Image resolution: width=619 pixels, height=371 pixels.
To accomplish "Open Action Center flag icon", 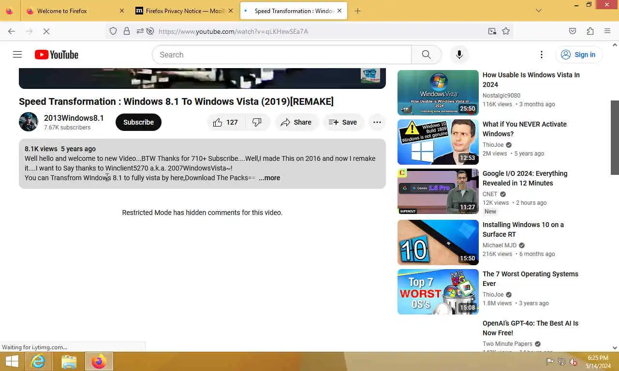I will pyautogui.click(x=550, y=361).
